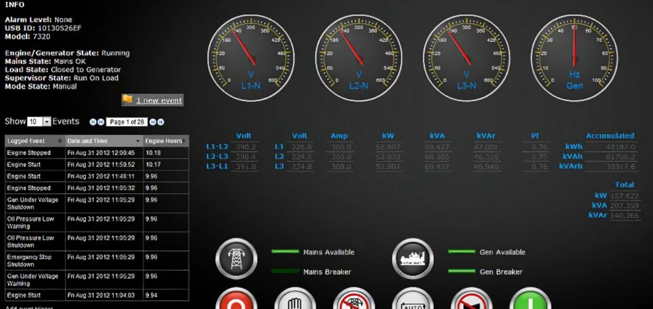Sort by Logged Event column
Image resolution: width=653 pixels, height=309 pixels.
(34, 141)
